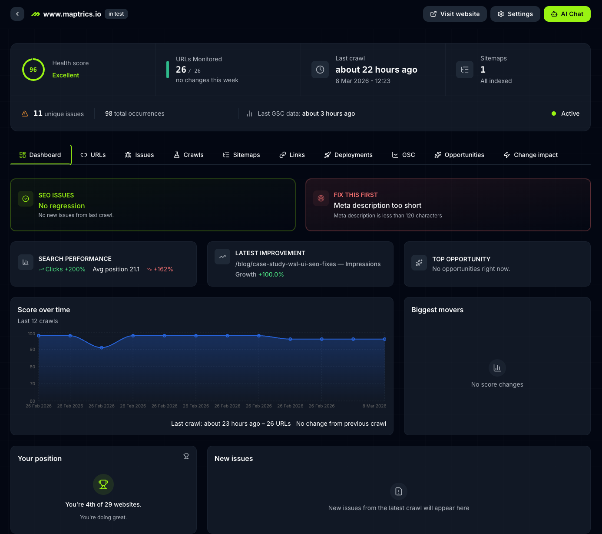Go to the Crawls tab
This screenshot has width=602, height=534.
click(x=189, y=155)
